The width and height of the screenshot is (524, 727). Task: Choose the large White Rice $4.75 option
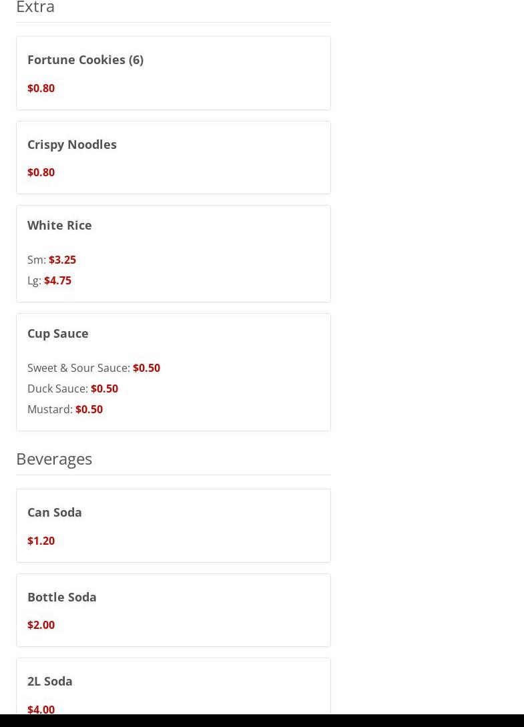57,280
